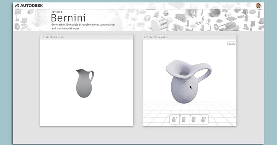Open the user profile avatar
Image resolution: width=277 pixels, height=145 pixels.
258,6
